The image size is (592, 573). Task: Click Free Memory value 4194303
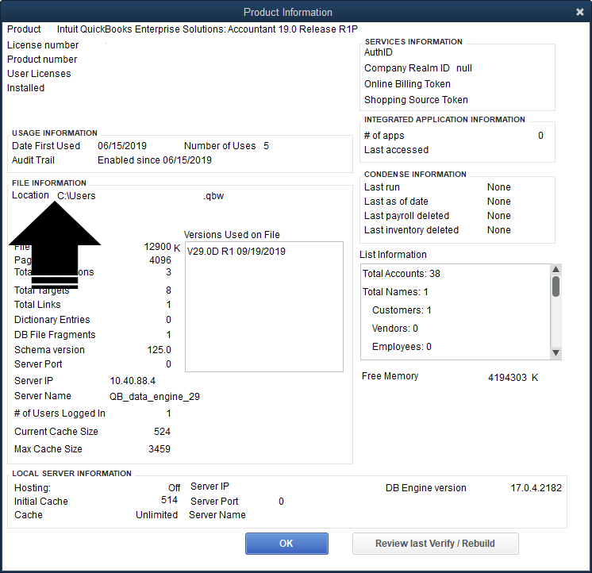point(507,378)
